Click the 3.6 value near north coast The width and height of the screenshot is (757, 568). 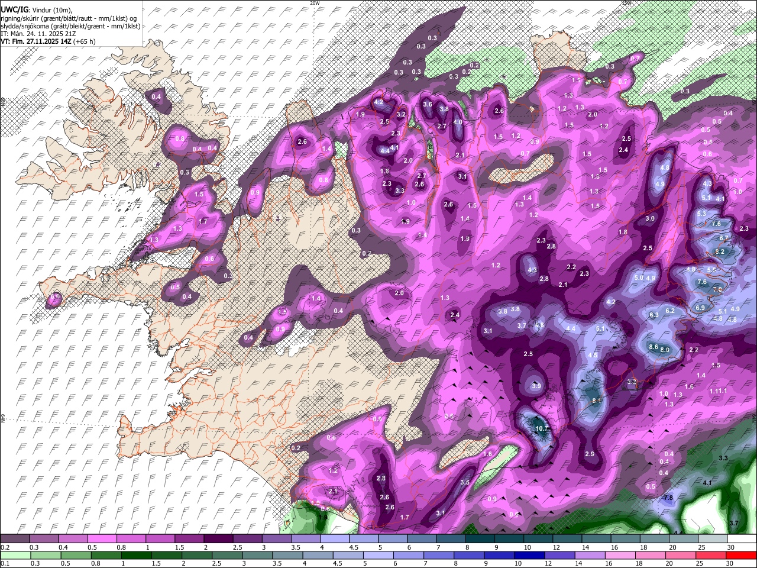428,104
